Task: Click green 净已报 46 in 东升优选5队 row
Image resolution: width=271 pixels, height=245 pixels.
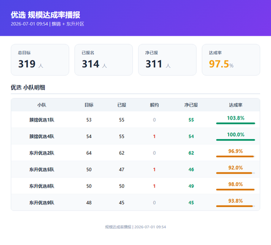Action: click(191, 170)
